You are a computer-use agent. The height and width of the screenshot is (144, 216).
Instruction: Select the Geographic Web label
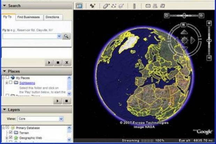31,138
